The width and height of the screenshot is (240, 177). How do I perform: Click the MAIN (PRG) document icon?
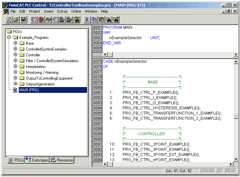15,90
